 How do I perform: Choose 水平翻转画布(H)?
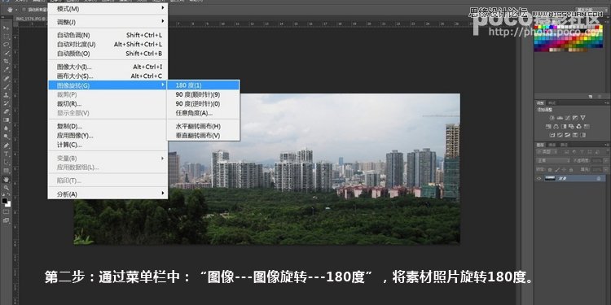[203, 126]
